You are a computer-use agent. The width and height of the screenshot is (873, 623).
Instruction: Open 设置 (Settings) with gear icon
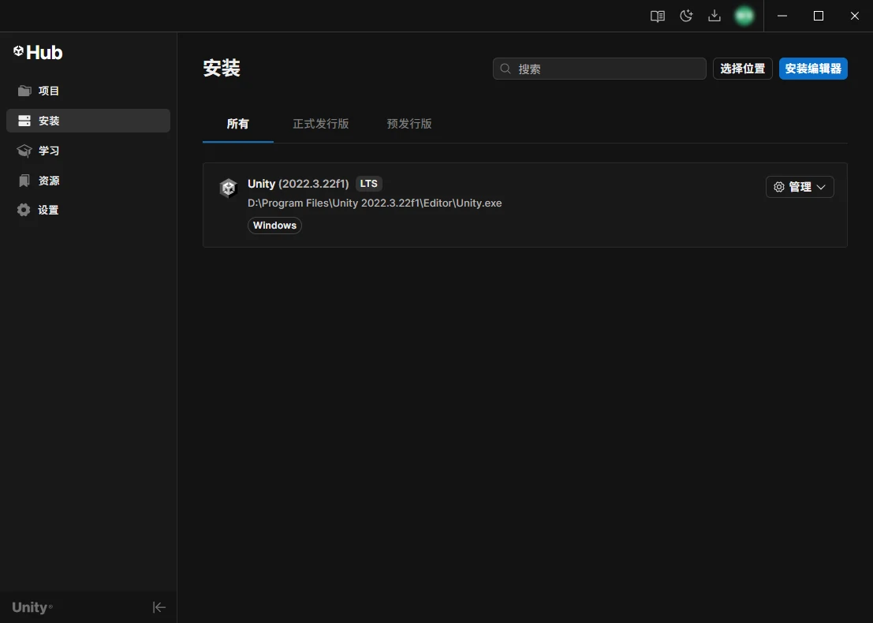point(48,210)
